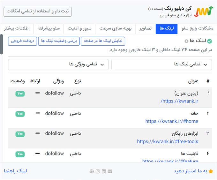Open the https://kwrank.ir/ link
This screenshot has width=217, height=180.
click(179, 101)
